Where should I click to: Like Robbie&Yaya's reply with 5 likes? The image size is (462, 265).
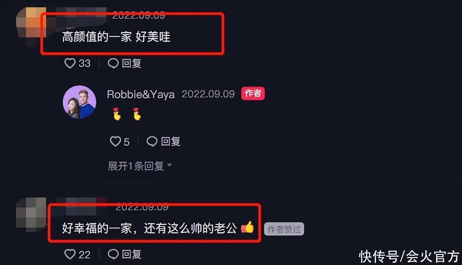120,142
